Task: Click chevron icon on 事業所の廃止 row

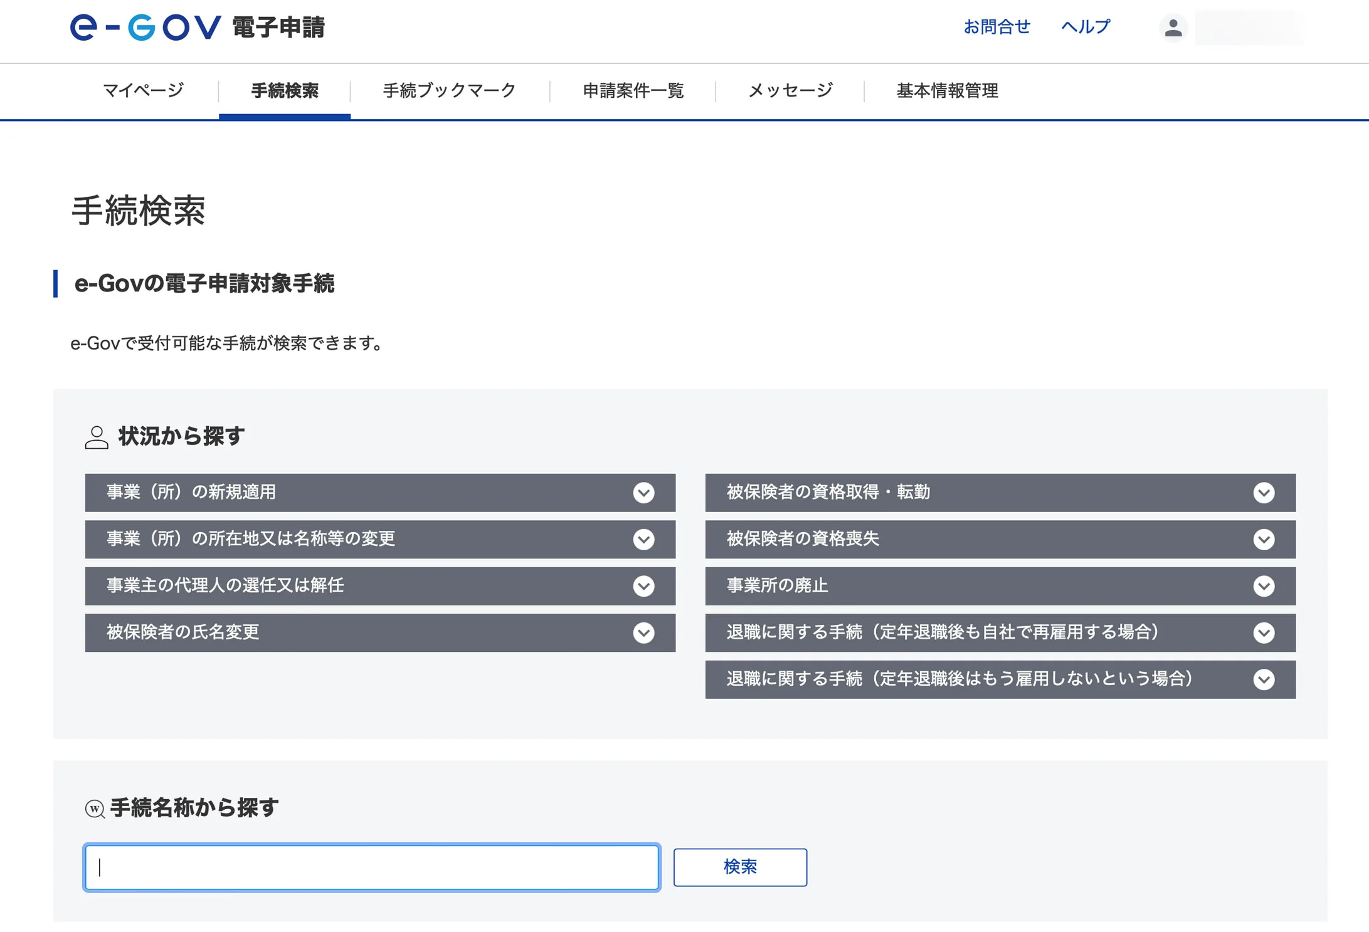Action: click(1264, 586)
